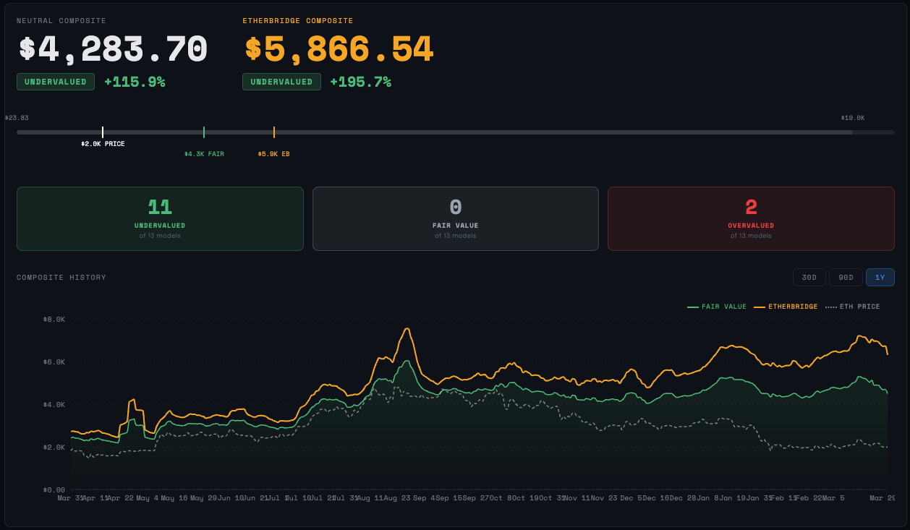Click the NEUTRAL COMPOSITE heading
This screenshot has height=530, width=910.
tap(61, 21)
